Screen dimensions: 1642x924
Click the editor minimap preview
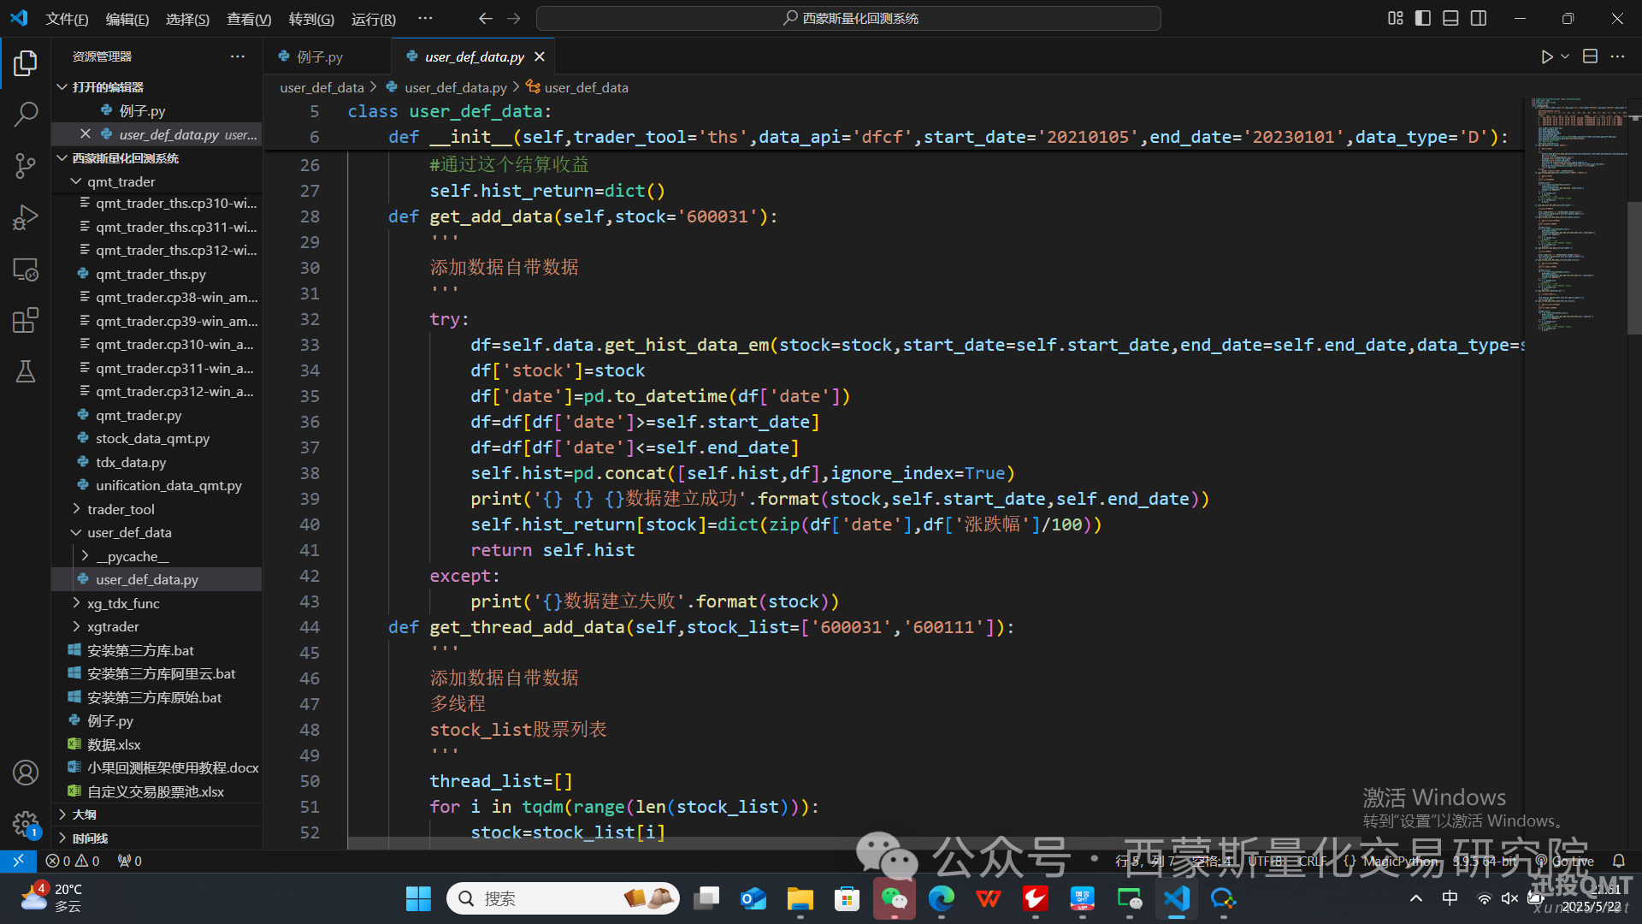[x=1578, y=214]
